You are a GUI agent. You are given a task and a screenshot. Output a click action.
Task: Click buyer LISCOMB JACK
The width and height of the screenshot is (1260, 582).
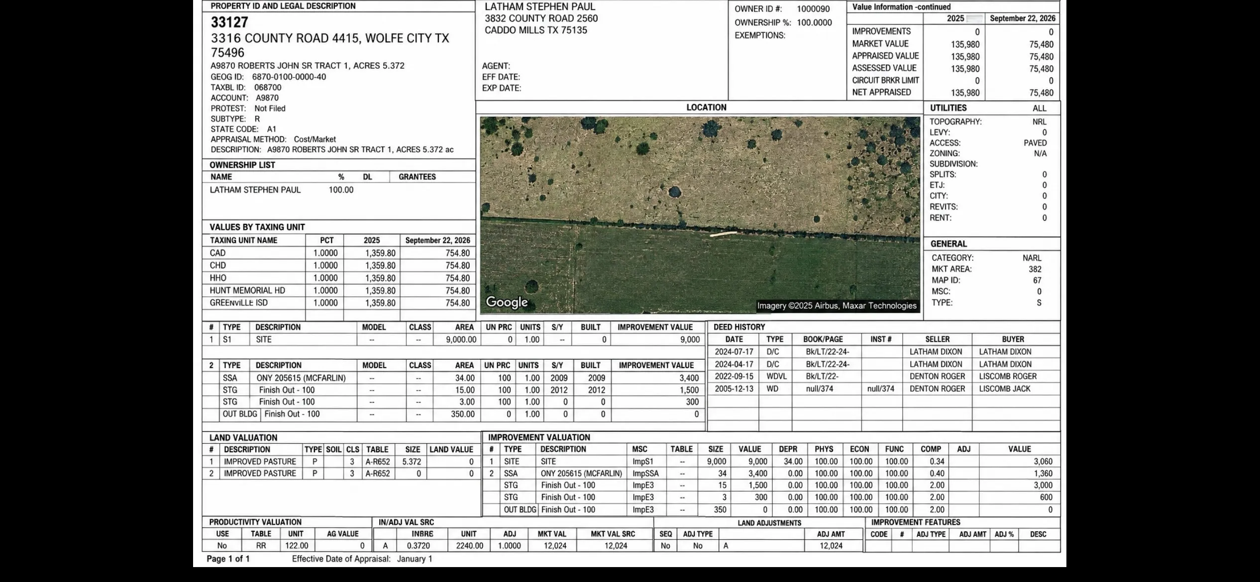tap(1005, 389)
